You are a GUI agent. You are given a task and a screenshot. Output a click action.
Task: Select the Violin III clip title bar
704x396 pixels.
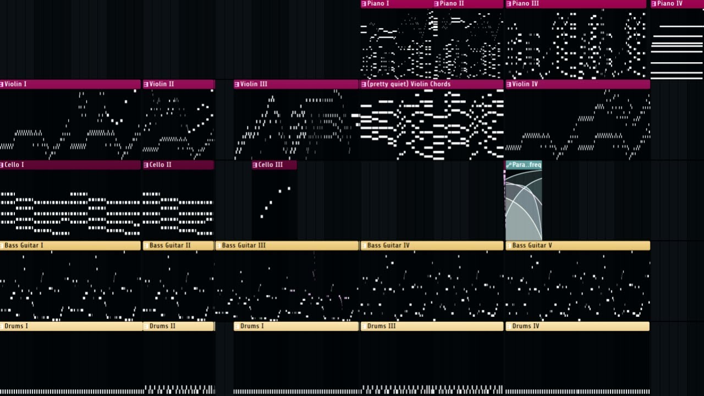[296, 84]
